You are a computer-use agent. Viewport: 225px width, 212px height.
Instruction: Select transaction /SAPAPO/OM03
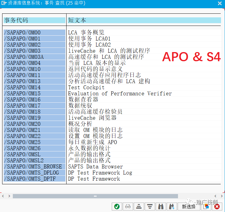pyautogui.click(x=34, y=51)
